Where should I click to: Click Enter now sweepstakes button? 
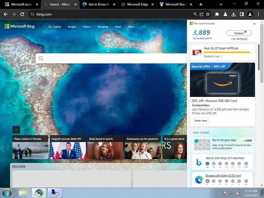[201, 121]
